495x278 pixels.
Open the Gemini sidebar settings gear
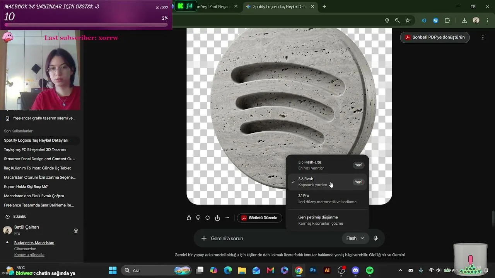[76, 231]
